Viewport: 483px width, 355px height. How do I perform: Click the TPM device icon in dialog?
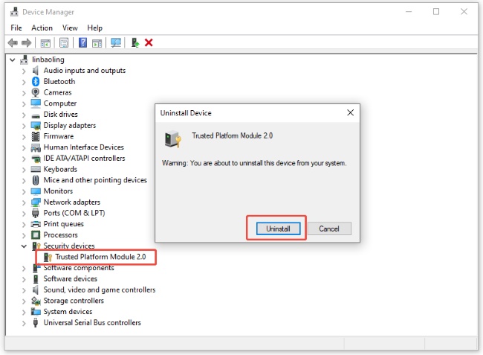(172, 139)
